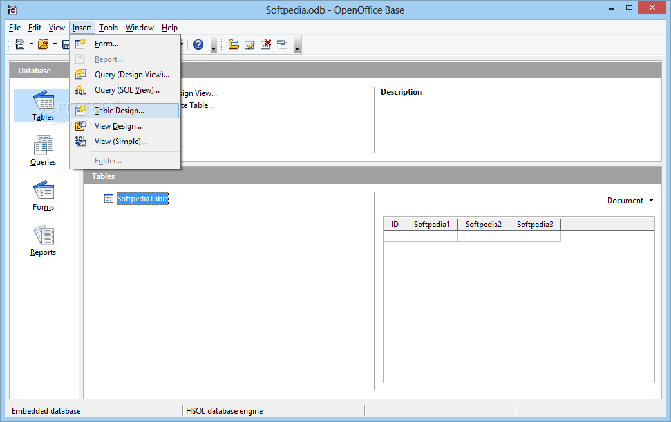This screenshot has width=671, height=422.
Task: Choose Table Design... from Insert menu
Action: pyautogui.click(x=125, y=110)
